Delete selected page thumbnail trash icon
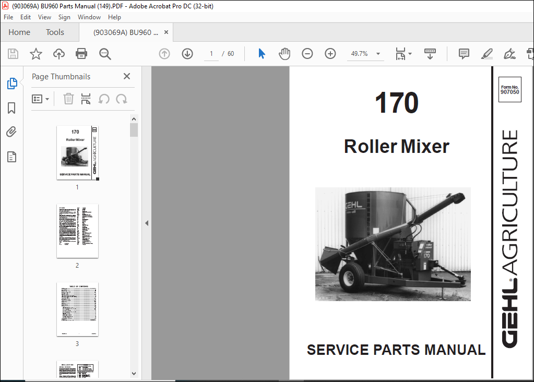Image resolution: width=534 pixels, height=382 pixels. (68, 99)
